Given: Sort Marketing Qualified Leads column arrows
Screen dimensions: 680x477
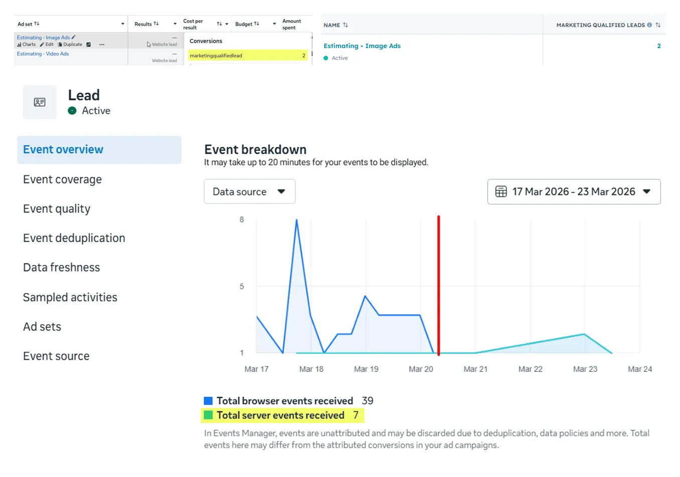Looking at the screenshot, I should tap(657, 25).
